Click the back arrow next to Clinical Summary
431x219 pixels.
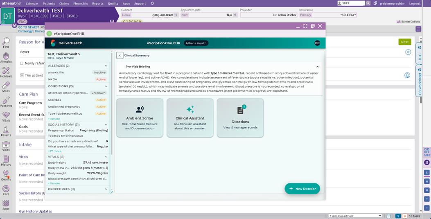[120, 55]
